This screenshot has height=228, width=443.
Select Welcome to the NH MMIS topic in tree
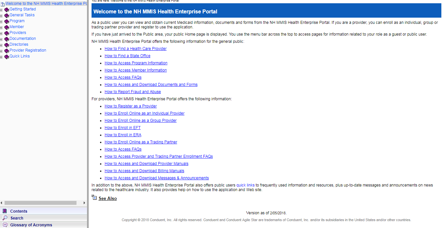(46, 4)
